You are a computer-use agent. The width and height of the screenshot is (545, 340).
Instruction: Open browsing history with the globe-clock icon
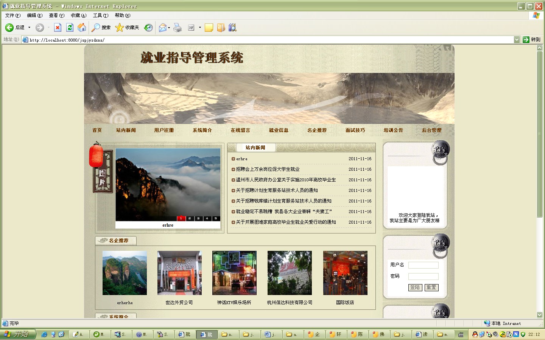[x=148, y=28]
